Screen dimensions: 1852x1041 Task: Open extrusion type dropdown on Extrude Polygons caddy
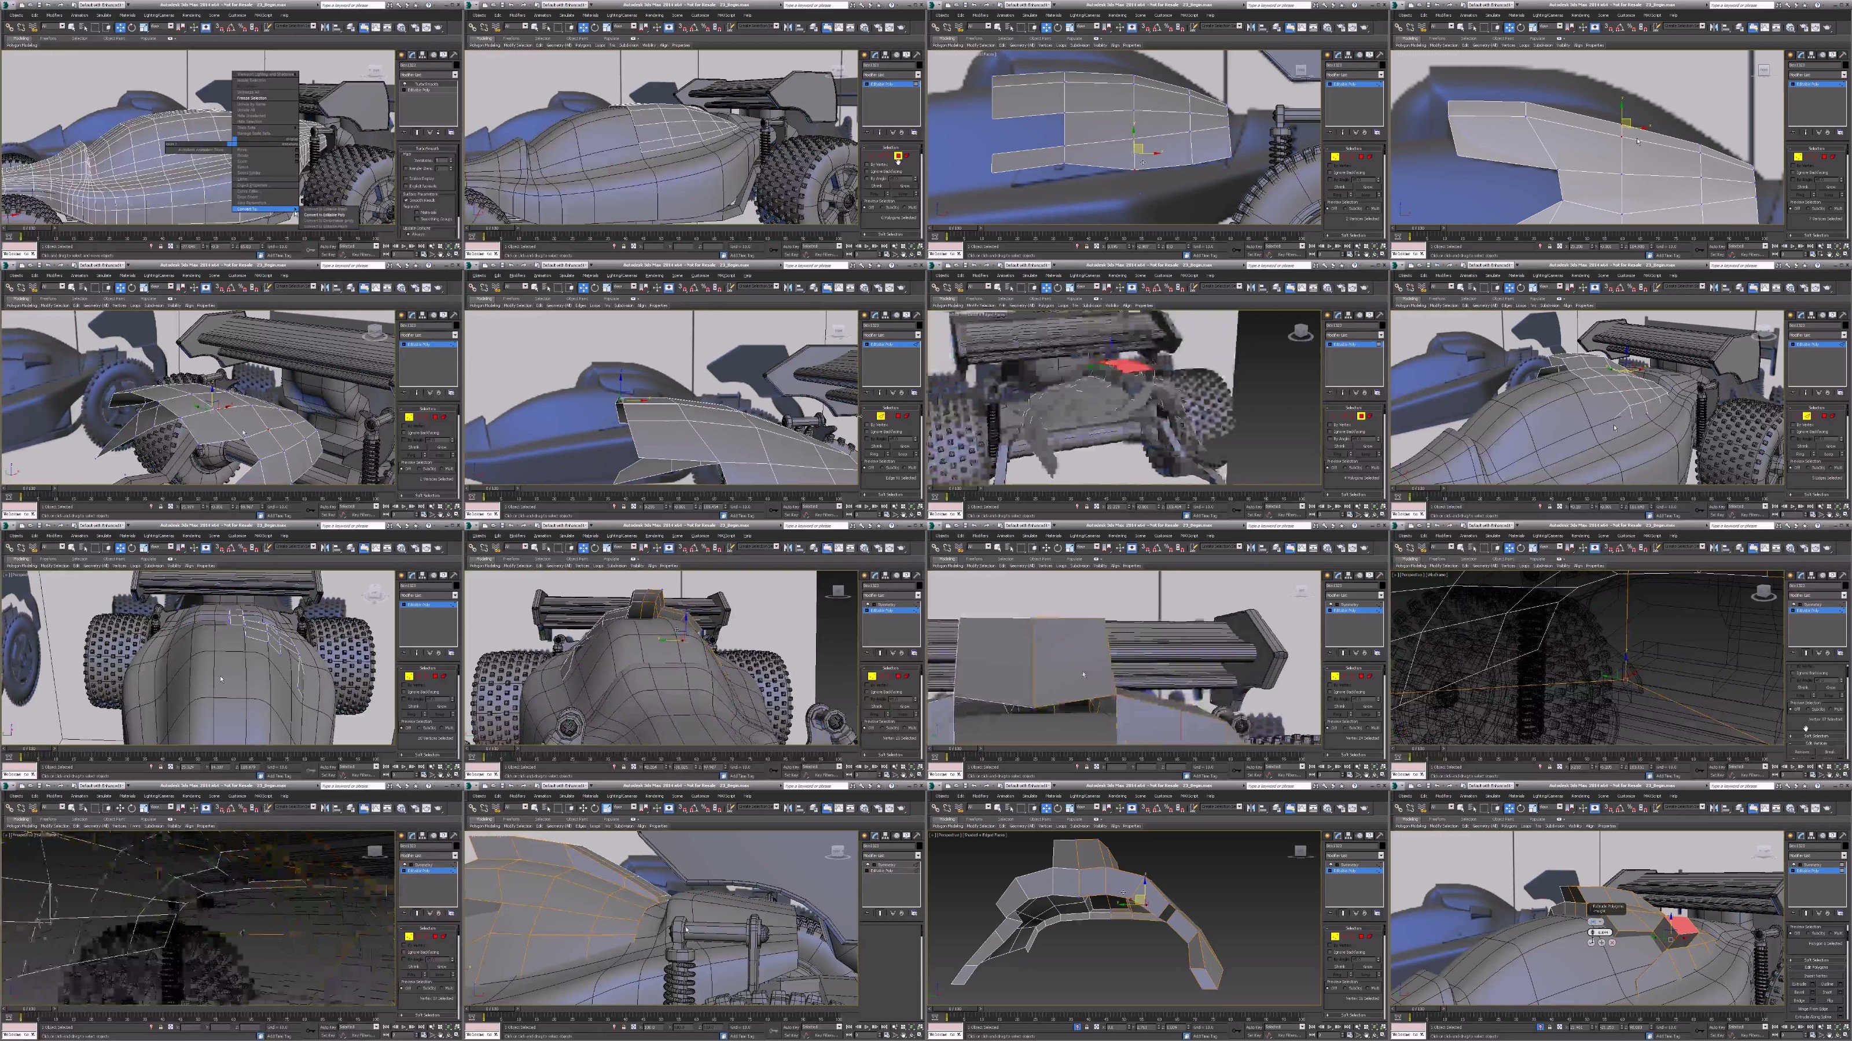click(1600, 922)
